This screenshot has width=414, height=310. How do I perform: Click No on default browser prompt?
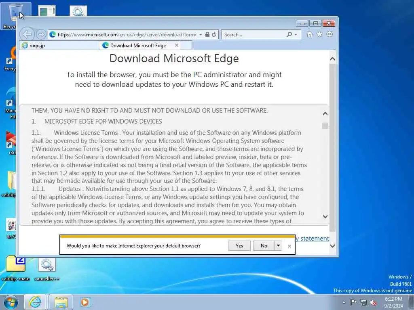[264, 246]
